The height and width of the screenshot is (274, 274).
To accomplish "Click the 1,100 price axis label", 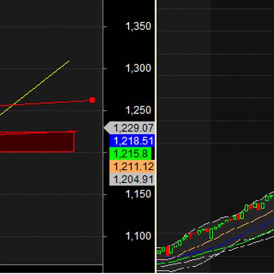I will click(x=138, y=236).
